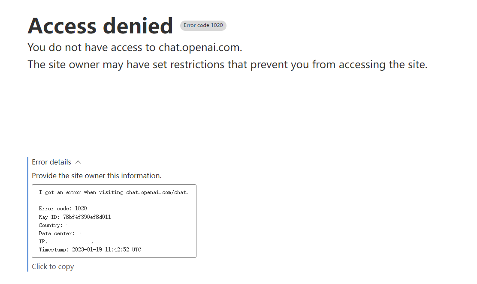Click the "Timestamp:" label in details box
The width and height of the screenshot is (477, 284).
(x=54, y=250)
